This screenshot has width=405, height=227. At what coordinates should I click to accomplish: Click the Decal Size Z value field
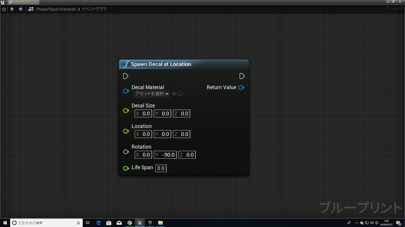[x=182, y=114]
